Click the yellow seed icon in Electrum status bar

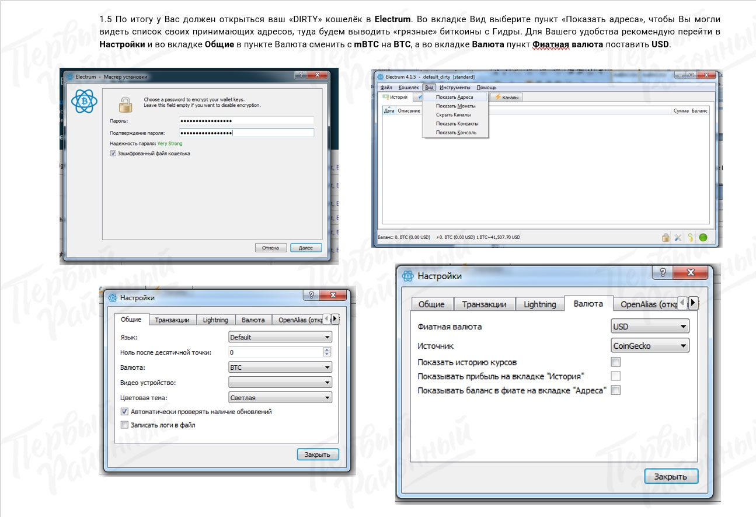(x=690, y=237)
